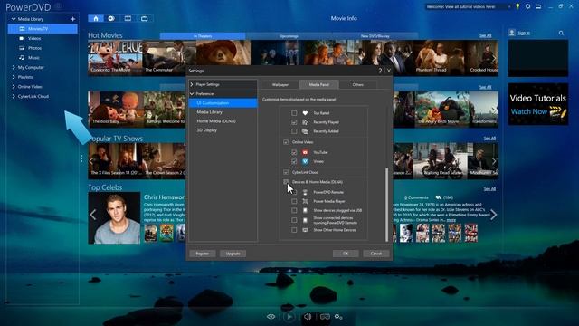The image size is (579, 326).
Task: Click the YouTube icon in the settings list
Action: tap(305, 152)
